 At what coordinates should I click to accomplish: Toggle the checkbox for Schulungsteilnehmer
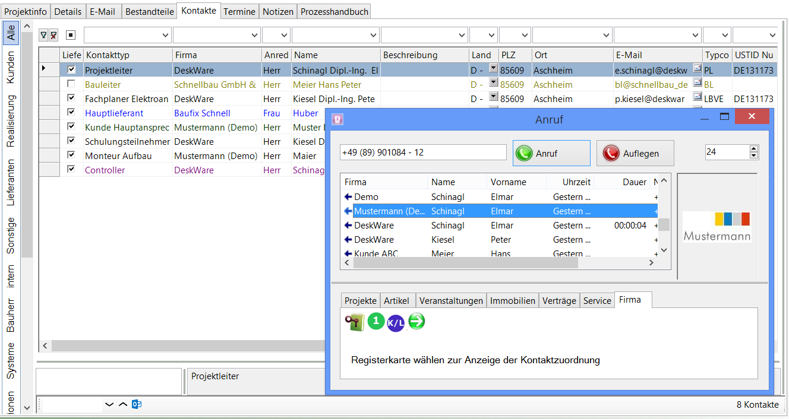(71, 141)
